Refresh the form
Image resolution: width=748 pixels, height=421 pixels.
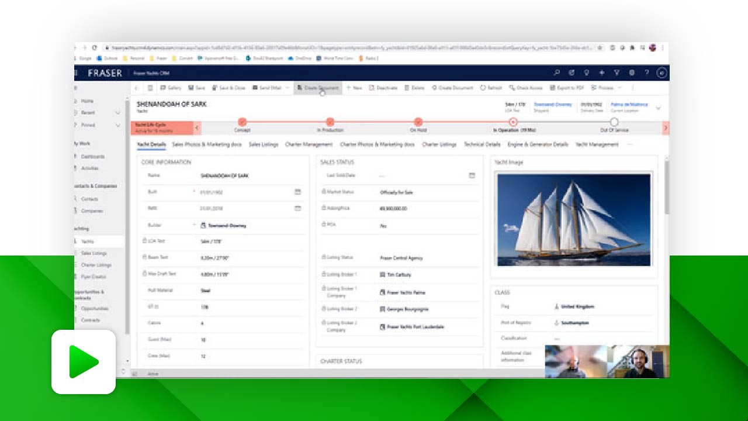(x=491, y=88)
